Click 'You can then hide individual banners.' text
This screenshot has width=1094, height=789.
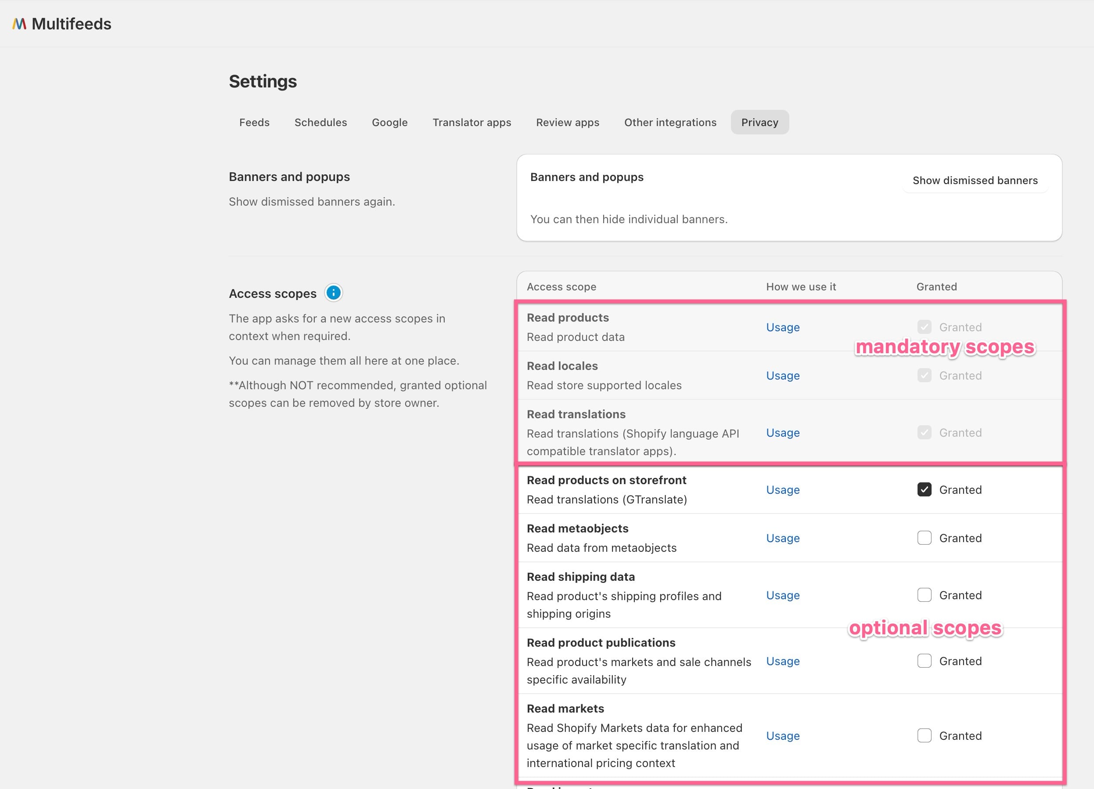pos(629,219)
